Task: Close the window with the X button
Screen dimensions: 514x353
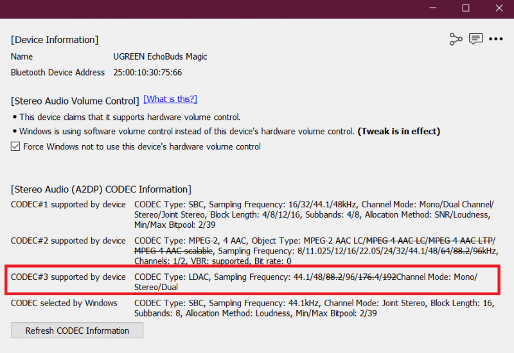Action: tap(499, 8)
